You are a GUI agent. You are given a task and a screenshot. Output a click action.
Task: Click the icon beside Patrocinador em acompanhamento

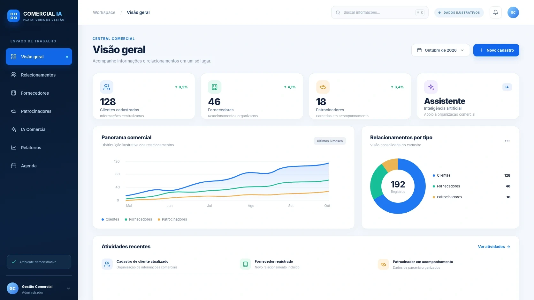tap(383, 264)
